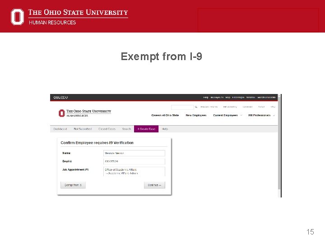Open the Webmail link

tap(251, 97)
